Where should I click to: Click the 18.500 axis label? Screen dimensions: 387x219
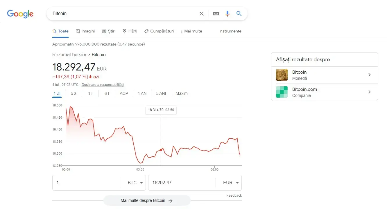(x=57, y=105)
